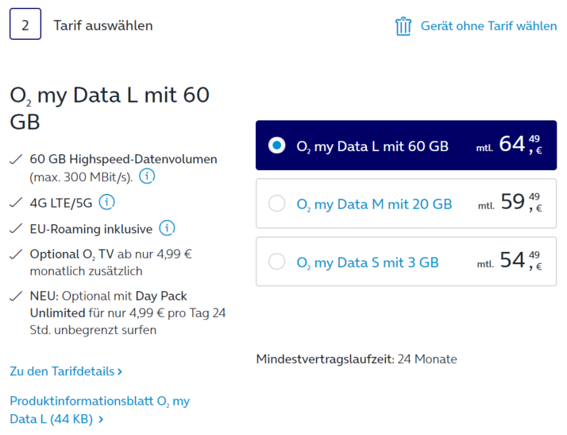This screenshot has height=435, width=567.
Task: Select the O2 my Data M radio button
Action: [276, 204]
